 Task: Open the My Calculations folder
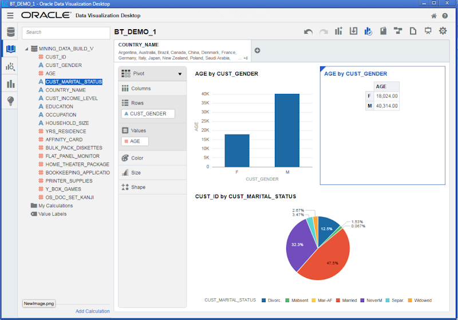coord(56,206)
